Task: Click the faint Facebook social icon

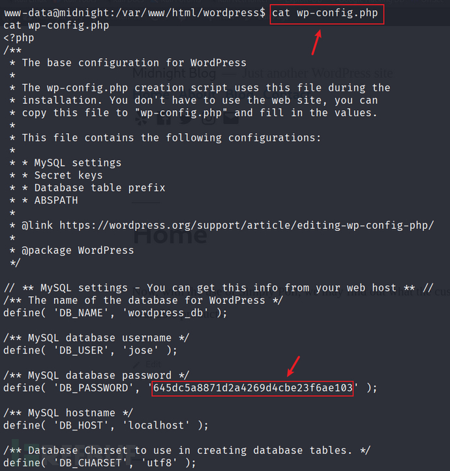Action: tap(163, 119)
